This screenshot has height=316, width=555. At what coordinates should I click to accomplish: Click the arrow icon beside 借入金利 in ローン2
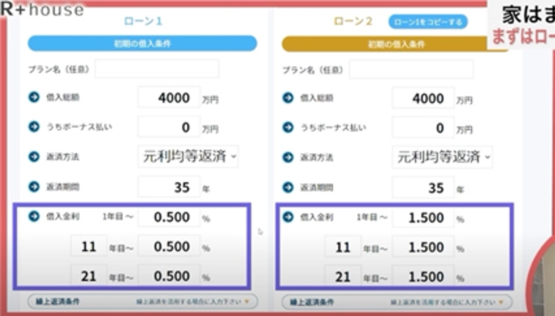[x=288, y=217]
